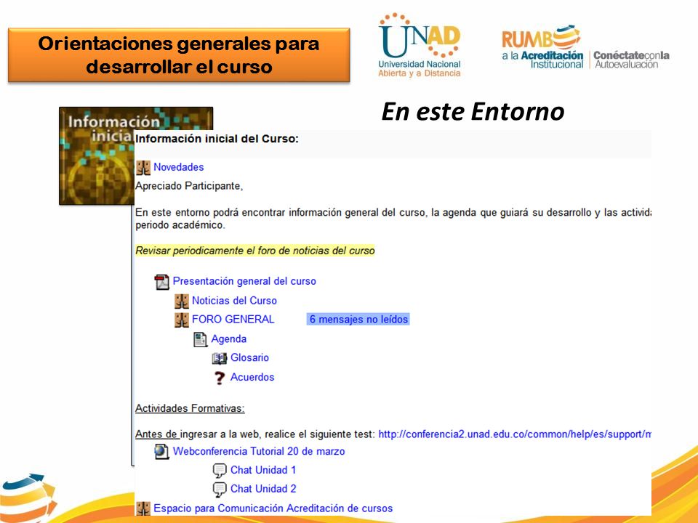Click the forum icon beside FORO GENERAL
The height and width of the screenshot is (523, 698).
click(181, 320)
